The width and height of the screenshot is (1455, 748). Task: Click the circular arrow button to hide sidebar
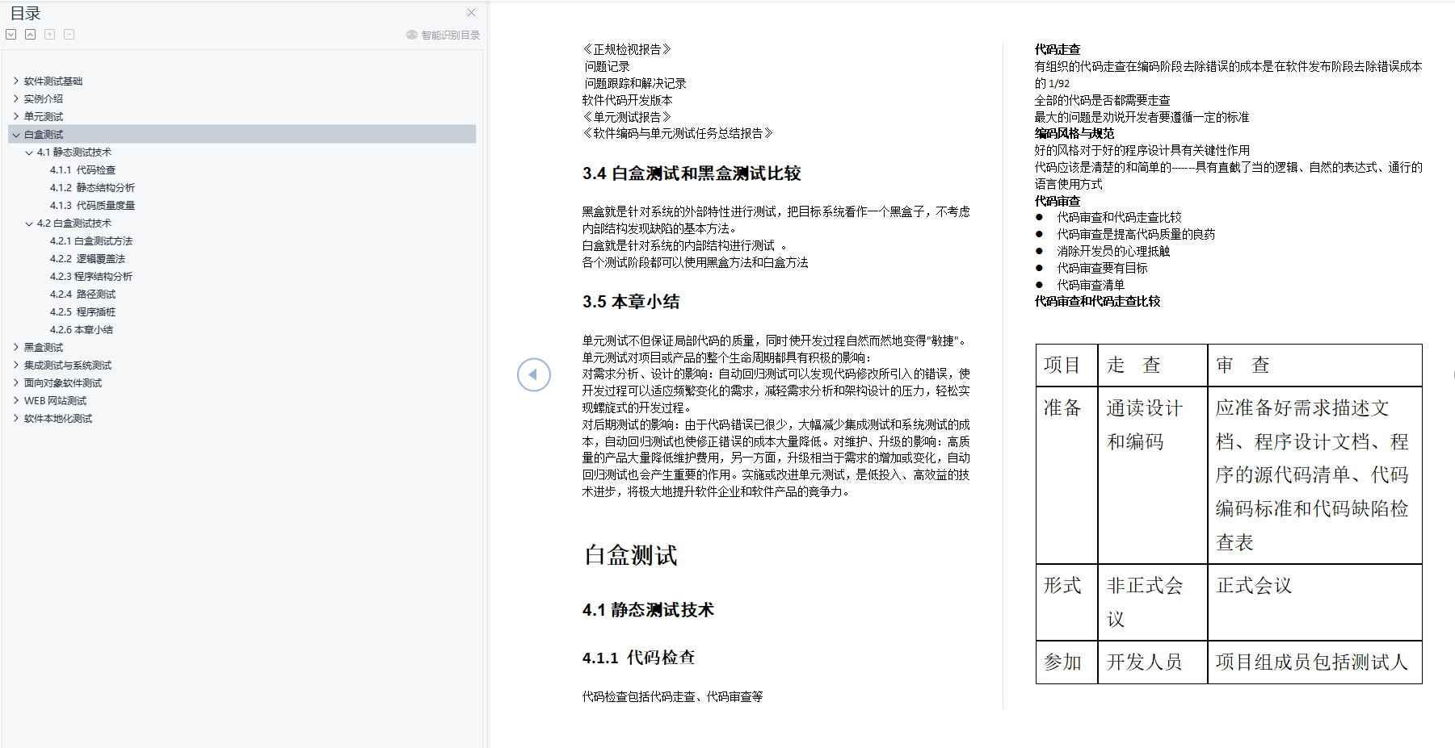coord(533,374)
